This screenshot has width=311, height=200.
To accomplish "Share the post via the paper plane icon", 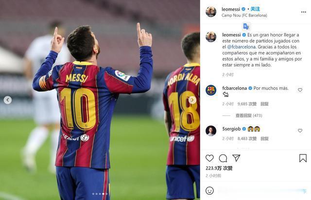I will pos(236,158).
